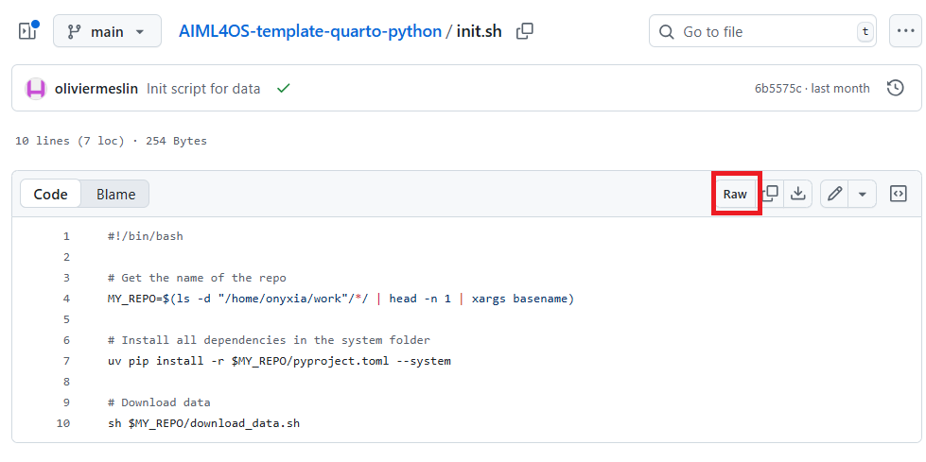Open oliviermeslin's profile link
The height and width of the screenshot is (462, 926).
pos(96,89)
